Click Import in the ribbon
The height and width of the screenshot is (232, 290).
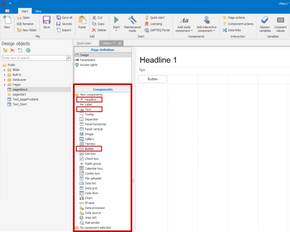pos(64,30)
